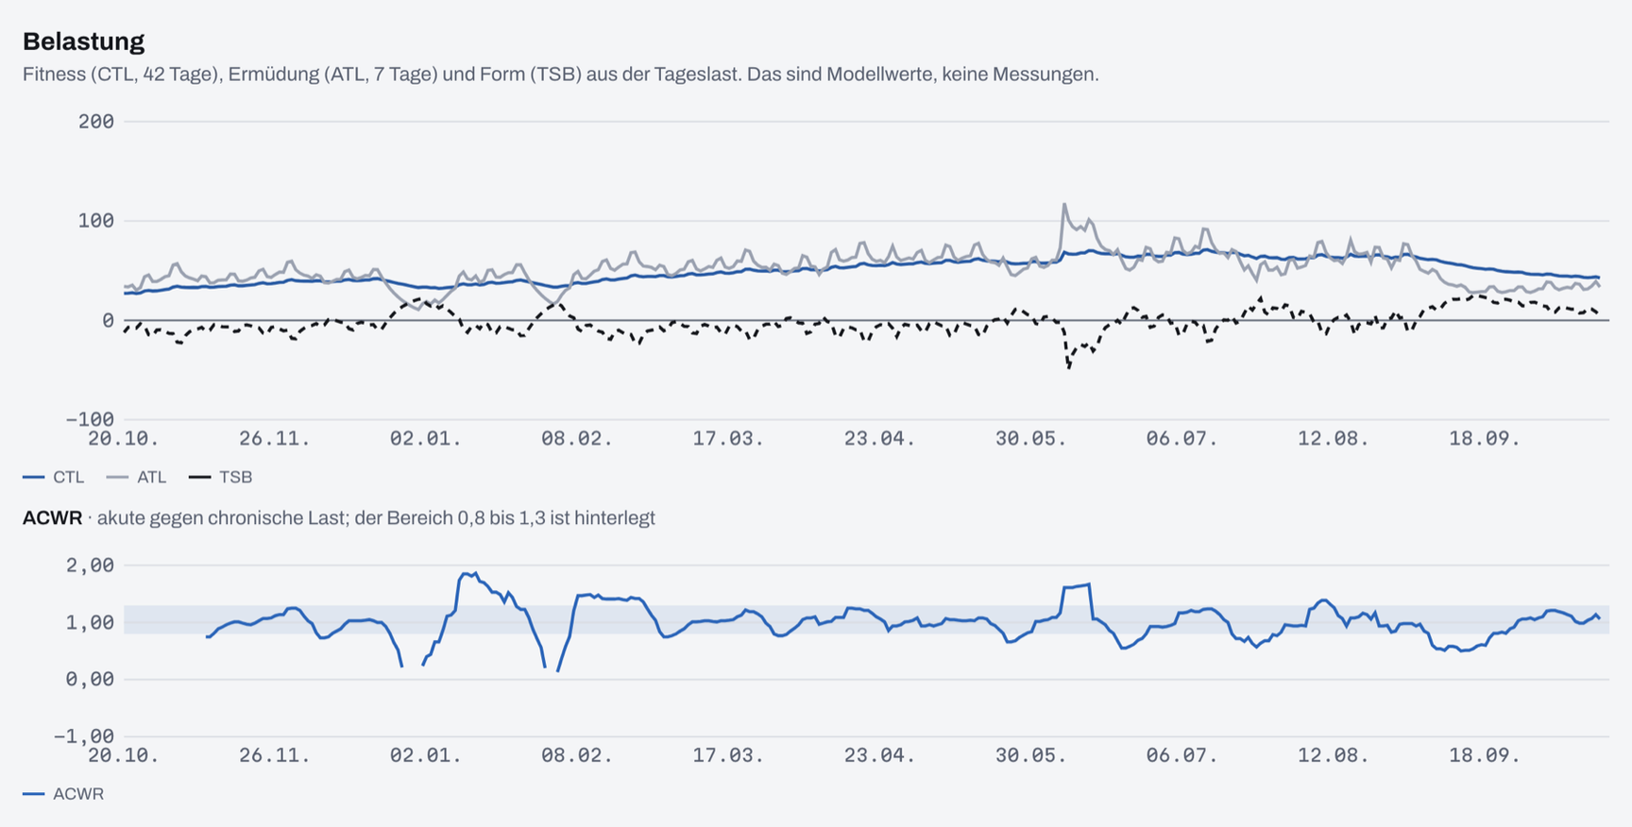Click the 18.09. date label on upper chart

(1485, 439)
